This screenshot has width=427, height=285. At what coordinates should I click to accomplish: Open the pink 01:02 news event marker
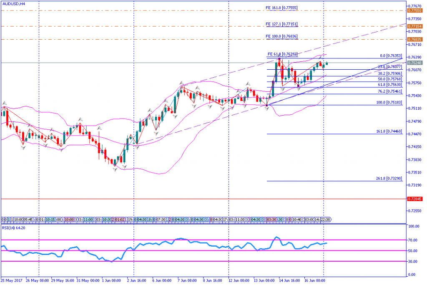pos(120,219)
